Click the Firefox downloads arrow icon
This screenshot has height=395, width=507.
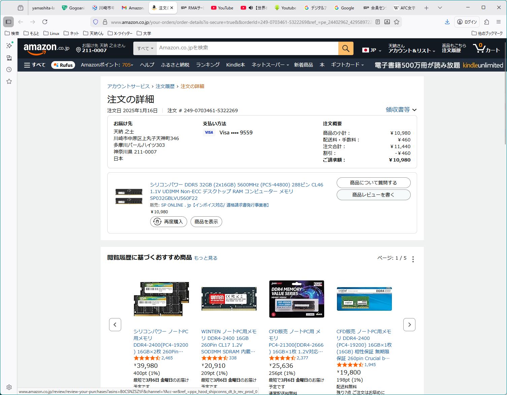coord(447,22)
